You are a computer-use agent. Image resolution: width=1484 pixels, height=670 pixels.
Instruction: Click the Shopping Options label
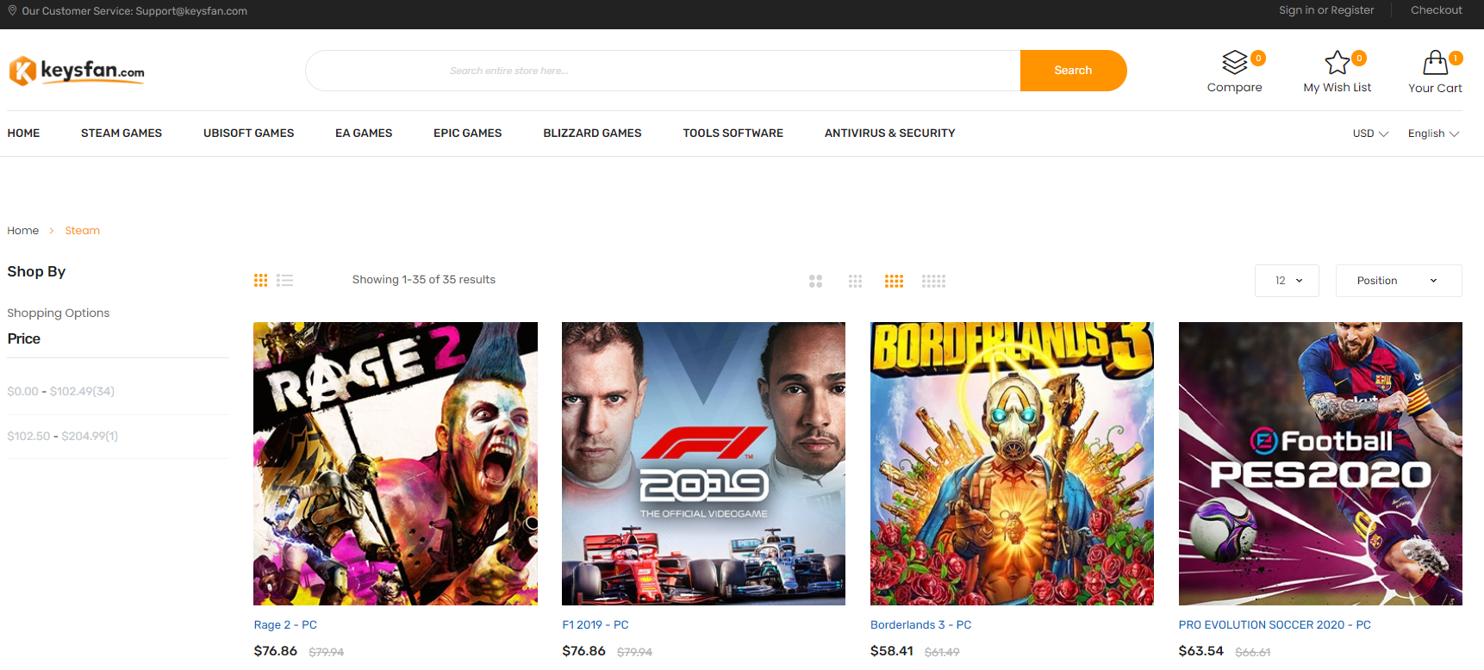59,313
